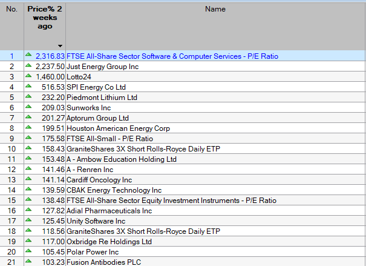Click row number 21 in No. column
This screenshot has width=366, height=266.
pos(11,262)
